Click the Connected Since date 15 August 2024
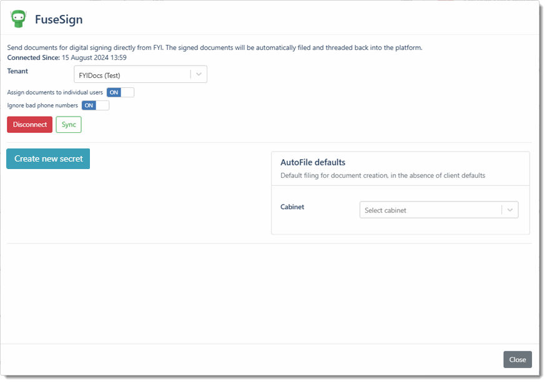The image size is (547, 383). 94,58
